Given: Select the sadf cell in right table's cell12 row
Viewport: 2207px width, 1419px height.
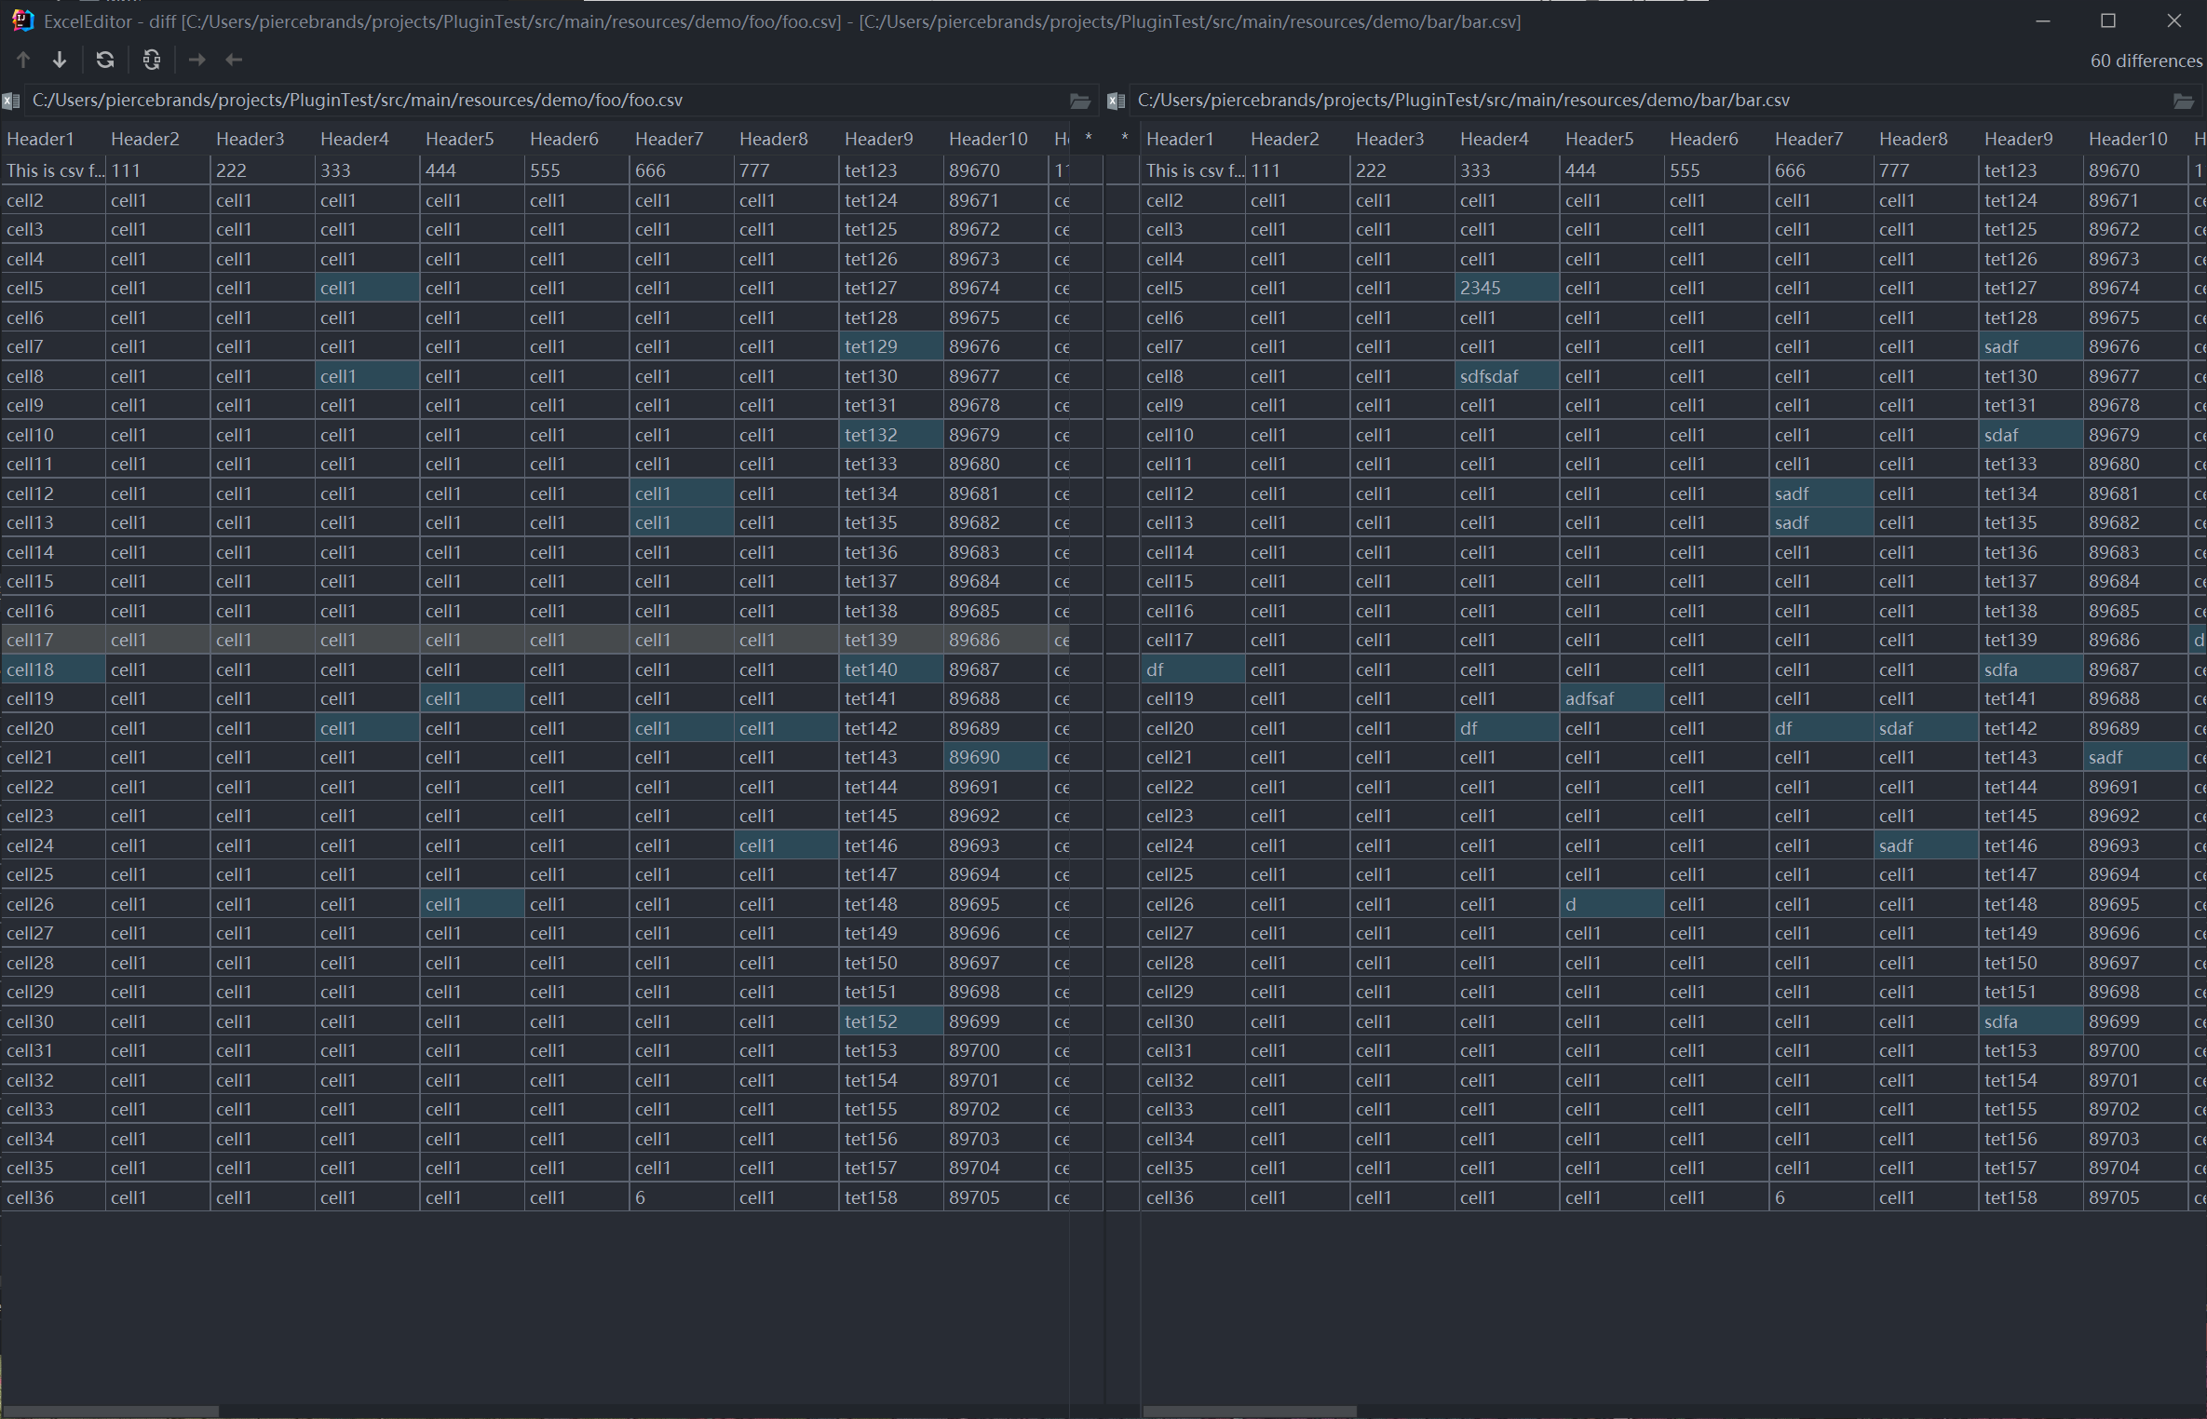Looking at the screenshot, I should [x=1821, y=493].
